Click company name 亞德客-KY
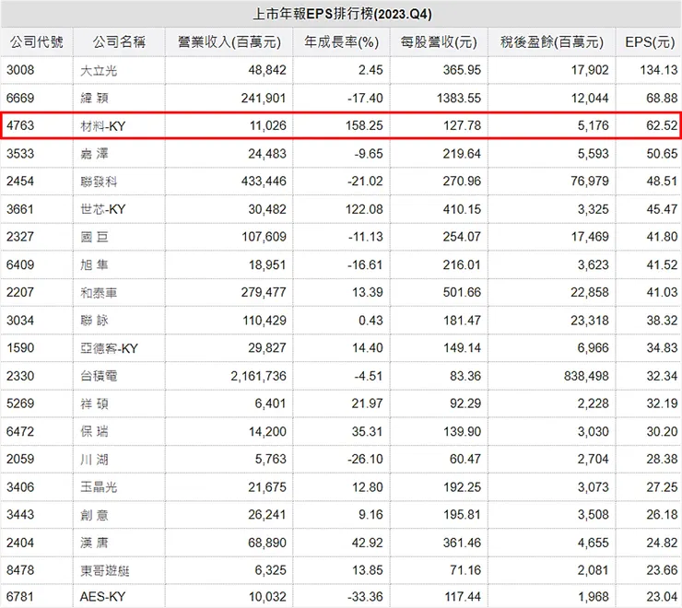 (x=109, y=348)
